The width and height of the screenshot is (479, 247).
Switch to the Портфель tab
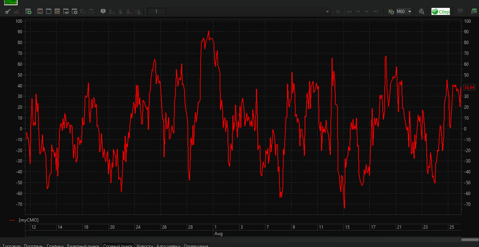[x=34, y=245]
